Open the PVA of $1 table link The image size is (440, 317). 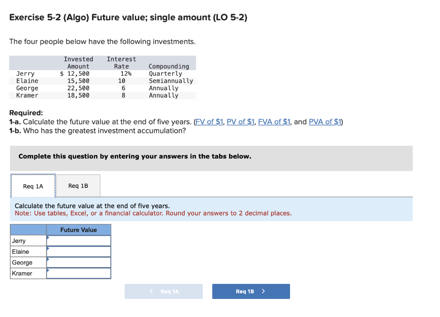click(325, 122)
